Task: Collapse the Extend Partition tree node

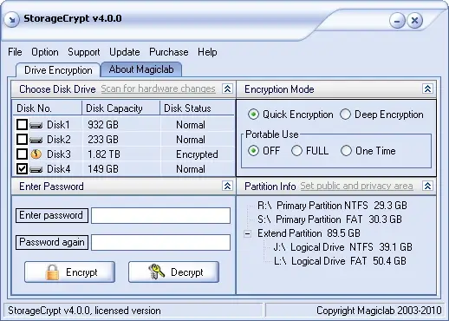Action: point(248,233)
